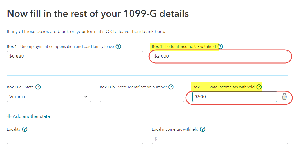The width and height of the screenshot is (301, 153).
Task: Focus the Box 1 field showing $8,888
Action: (x=75, y=56)
